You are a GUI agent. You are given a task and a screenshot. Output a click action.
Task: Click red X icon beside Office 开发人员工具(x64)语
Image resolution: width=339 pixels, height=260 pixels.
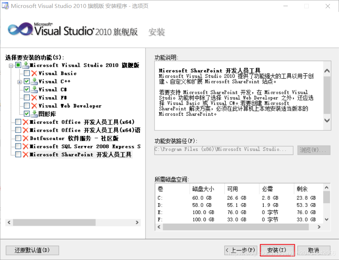point(26,130)
